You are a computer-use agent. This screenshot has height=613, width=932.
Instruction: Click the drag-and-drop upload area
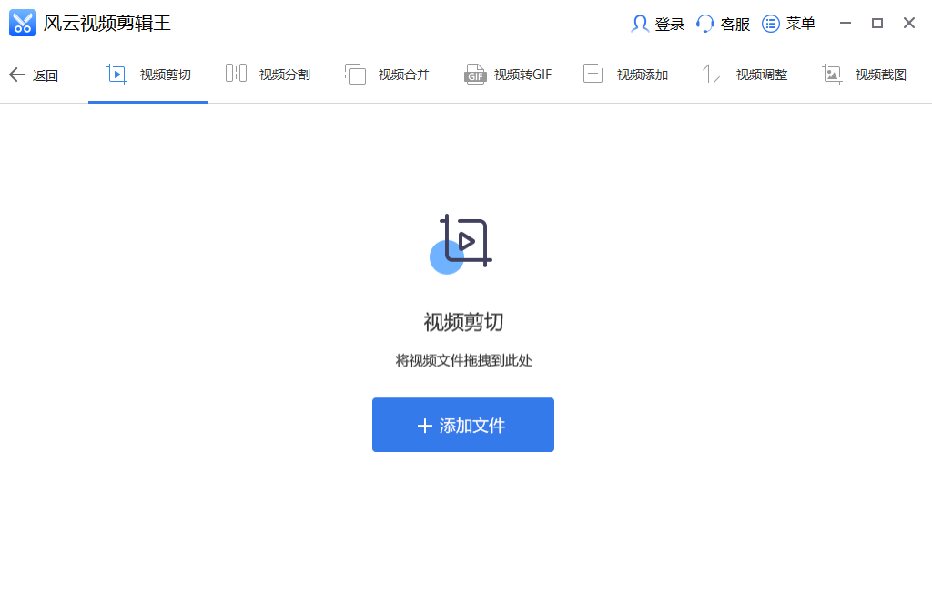pyautogui.click(x=463, y=360)
